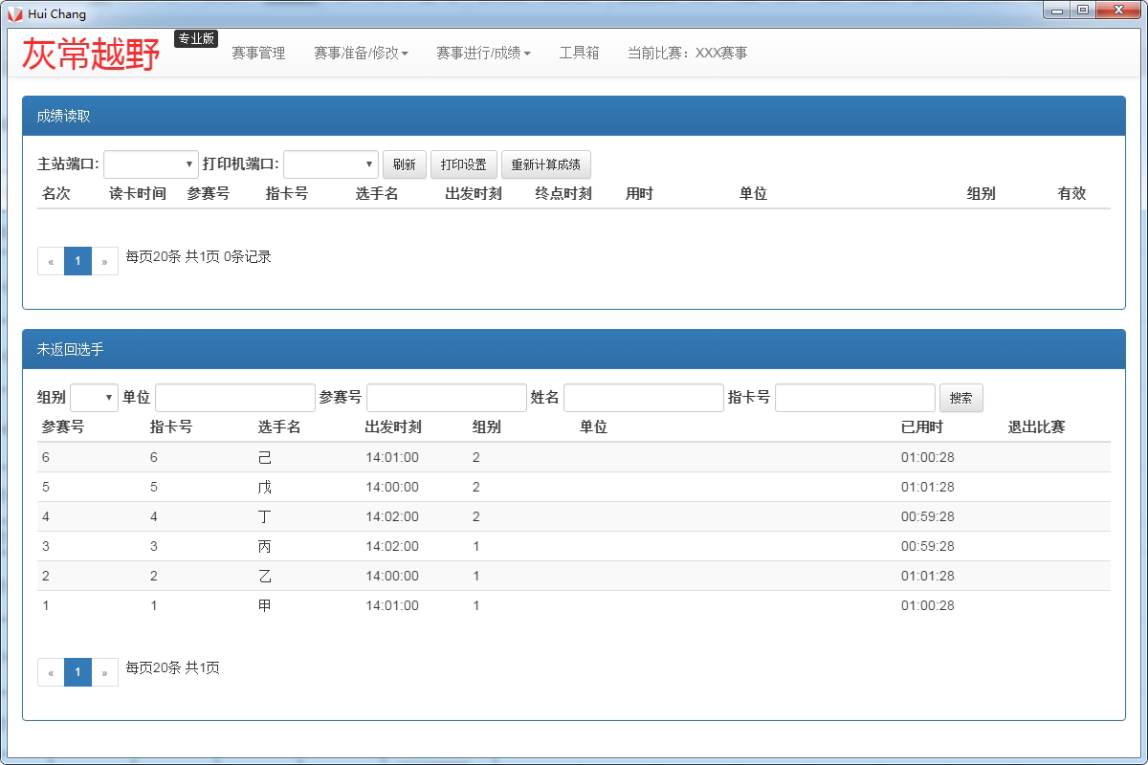Image resolution: width=1148 pixels, height=765 pixels.
Task: Focus the 指卡号 search field
Action: pyautogui.click(x=854, y=398)
